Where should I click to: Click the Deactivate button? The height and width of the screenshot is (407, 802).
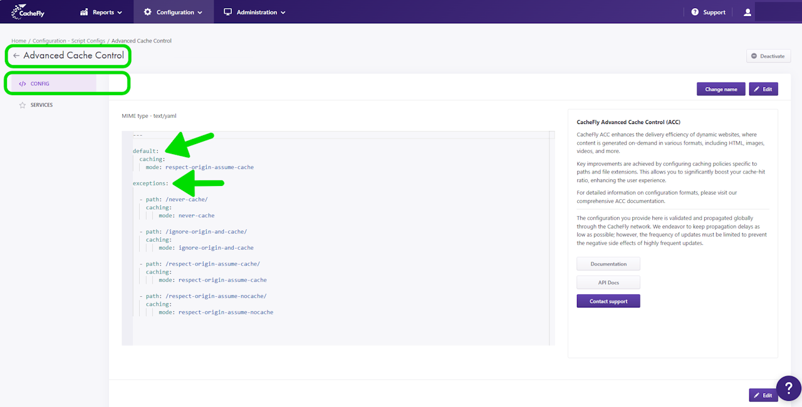point(768,56)
